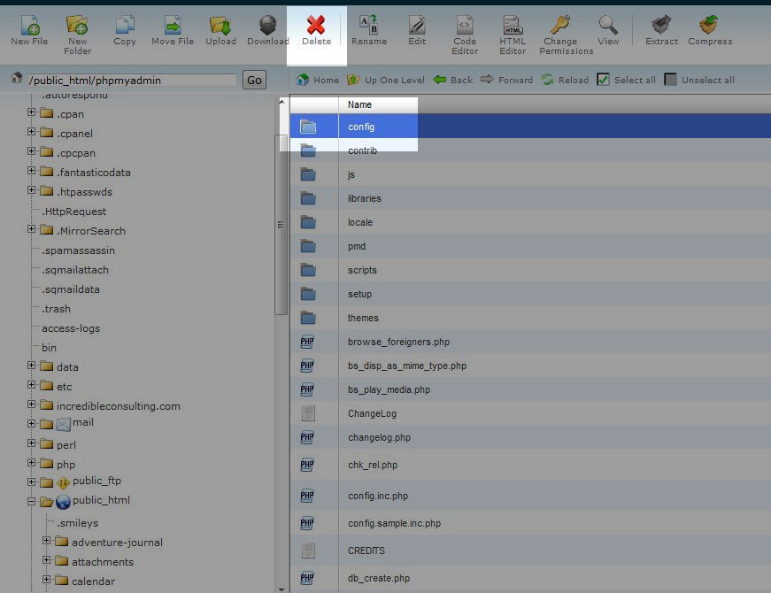Viewport: 771px width, 593px height.
Task: Click the Delete toolbar icon
Action: pyautogui.click(x=316, y=25)
